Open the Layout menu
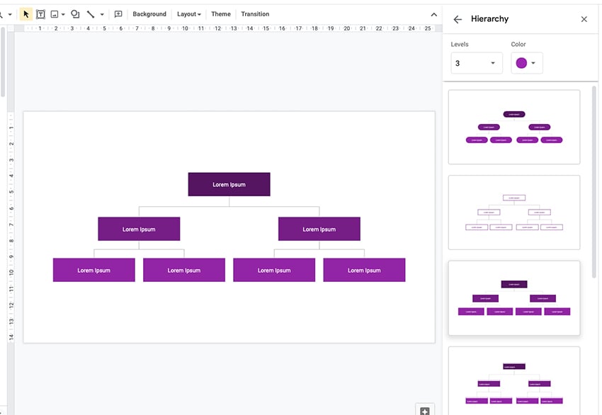The height and width of the screenshot is (415, 602). pos(188,13)
